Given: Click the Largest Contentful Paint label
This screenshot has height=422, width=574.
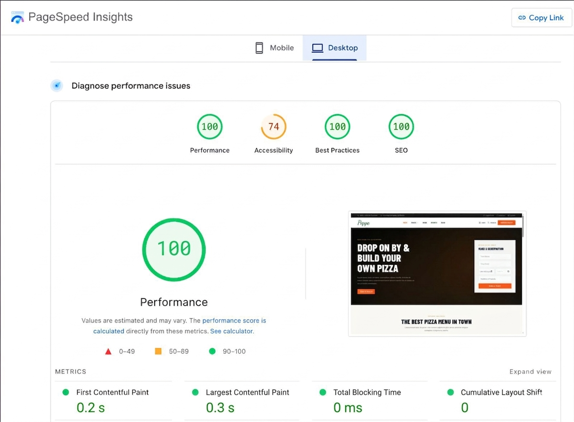Looking at the screenshot, I should coord(247,392).
